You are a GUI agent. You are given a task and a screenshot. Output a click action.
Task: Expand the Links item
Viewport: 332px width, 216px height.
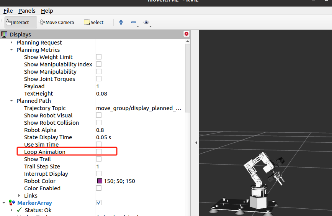click(19, 195)
